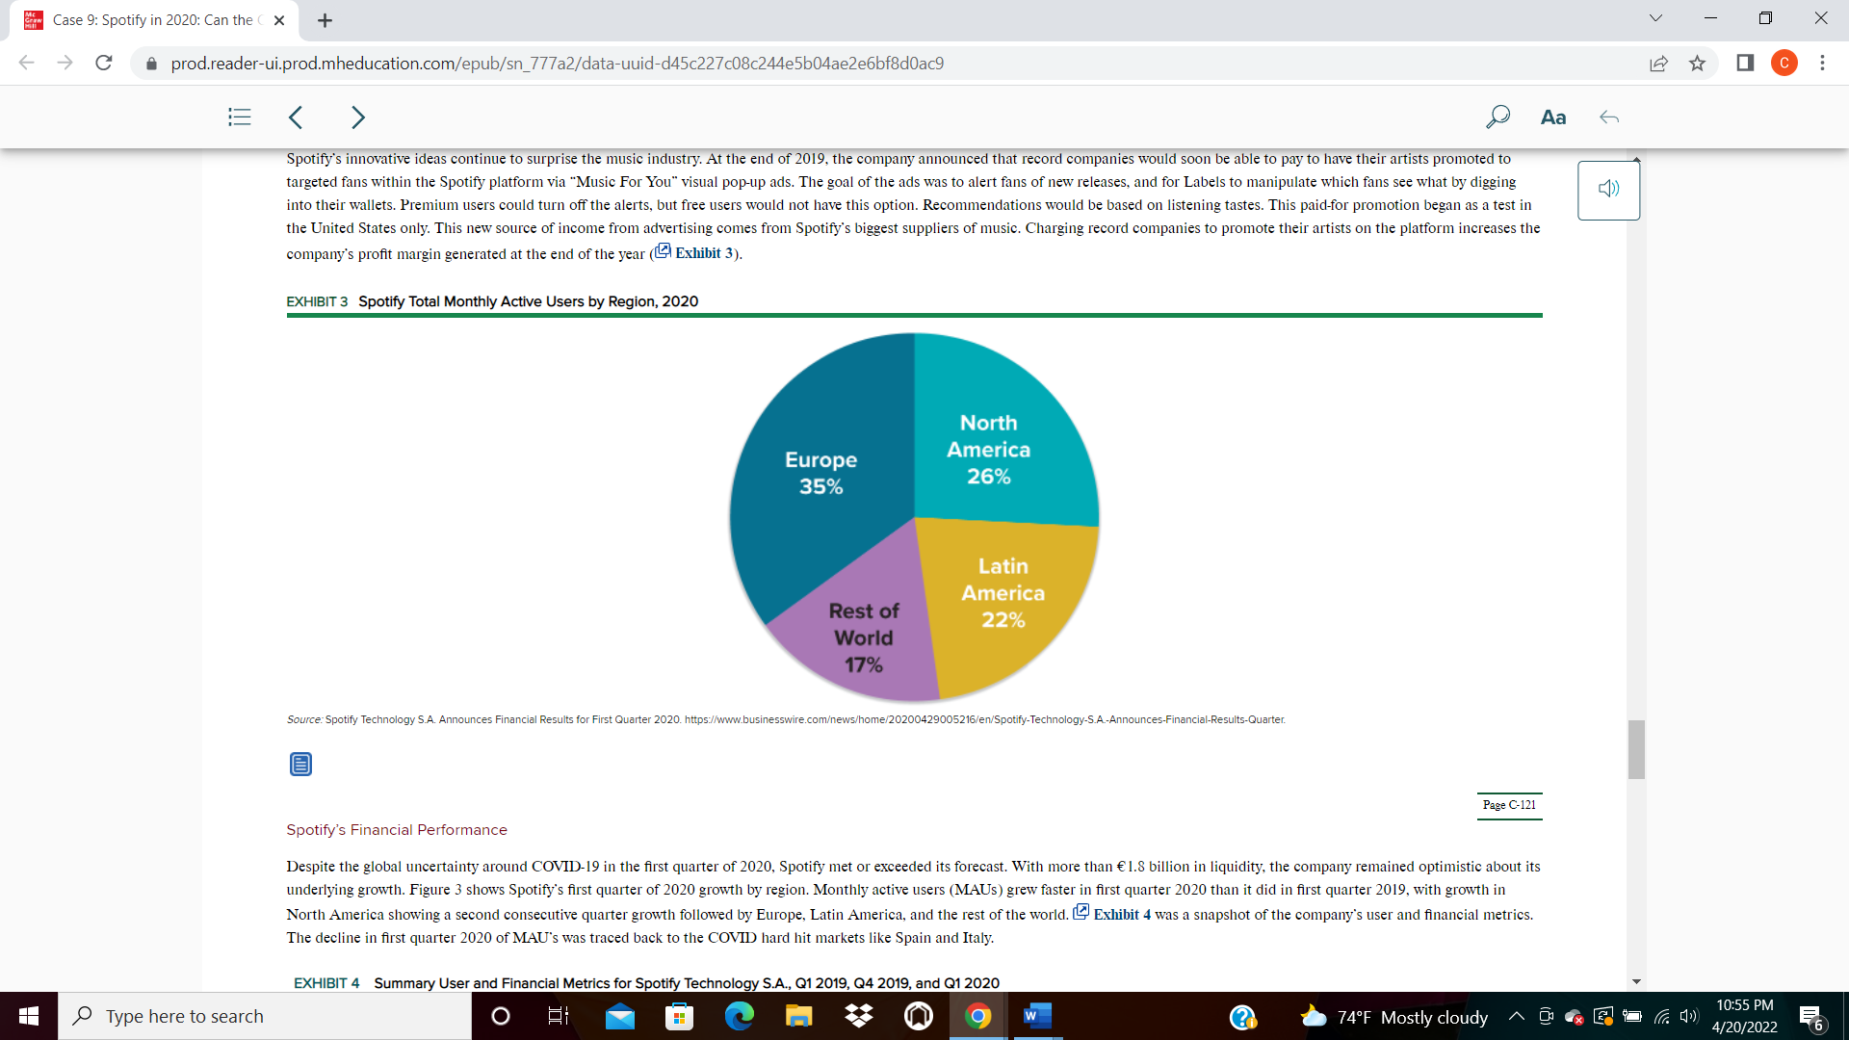This screenshot has width=1849, height=1040.
Task: Click the Europe 35% pie slice
Action: (x=820, y=473)
